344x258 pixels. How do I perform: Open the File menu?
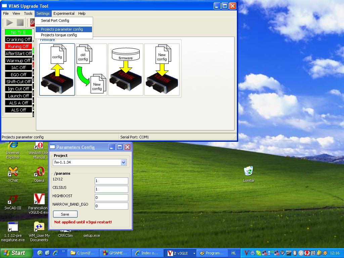pyautogui.click(x=6, y=13)
